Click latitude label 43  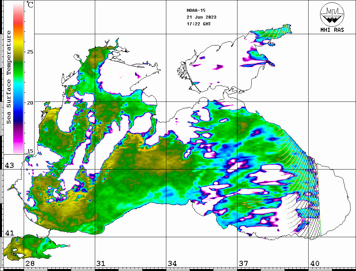click(9, 165)
